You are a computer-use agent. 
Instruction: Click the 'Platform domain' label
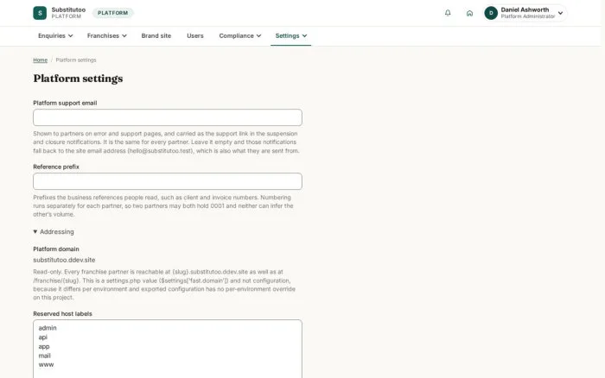click(56, 249)
